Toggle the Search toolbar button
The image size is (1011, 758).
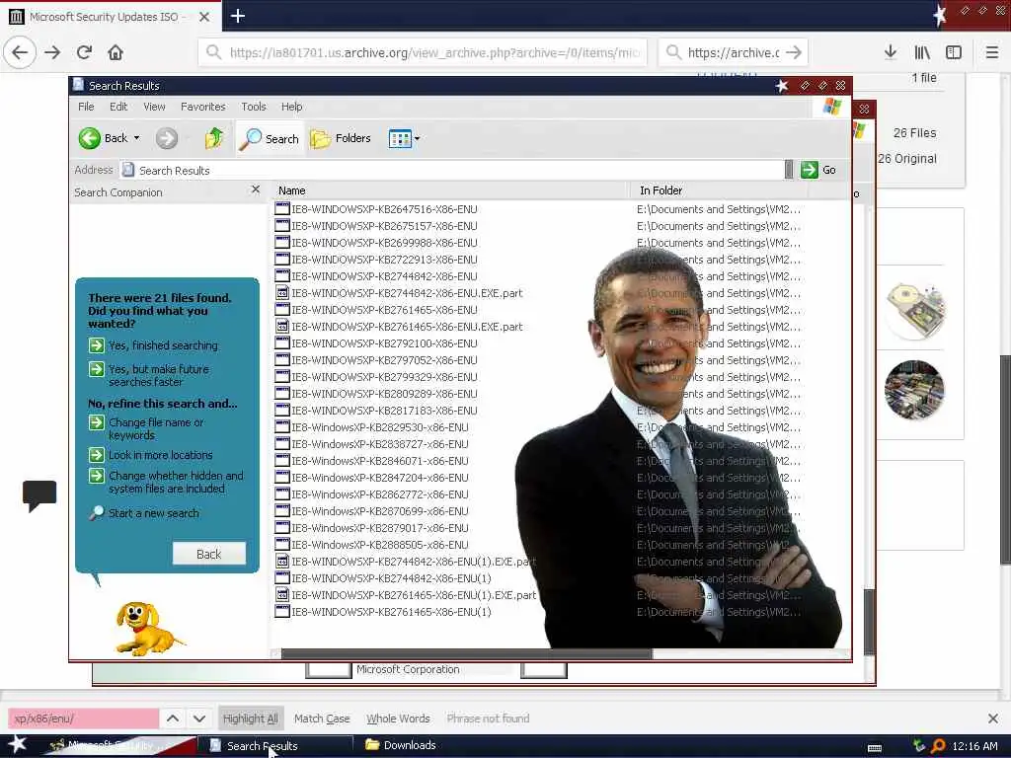[x=269, y=138]
